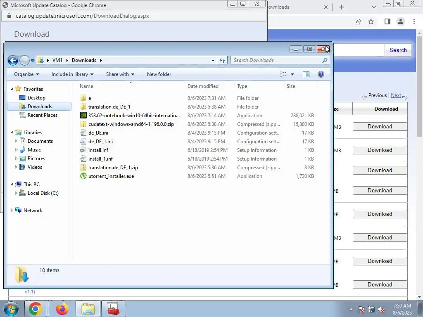Open address bar history dropdown
Screen dimensions: 423x317
[213, 60]
